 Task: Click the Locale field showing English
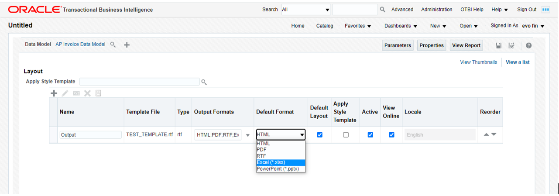click(x=440, y=135)
